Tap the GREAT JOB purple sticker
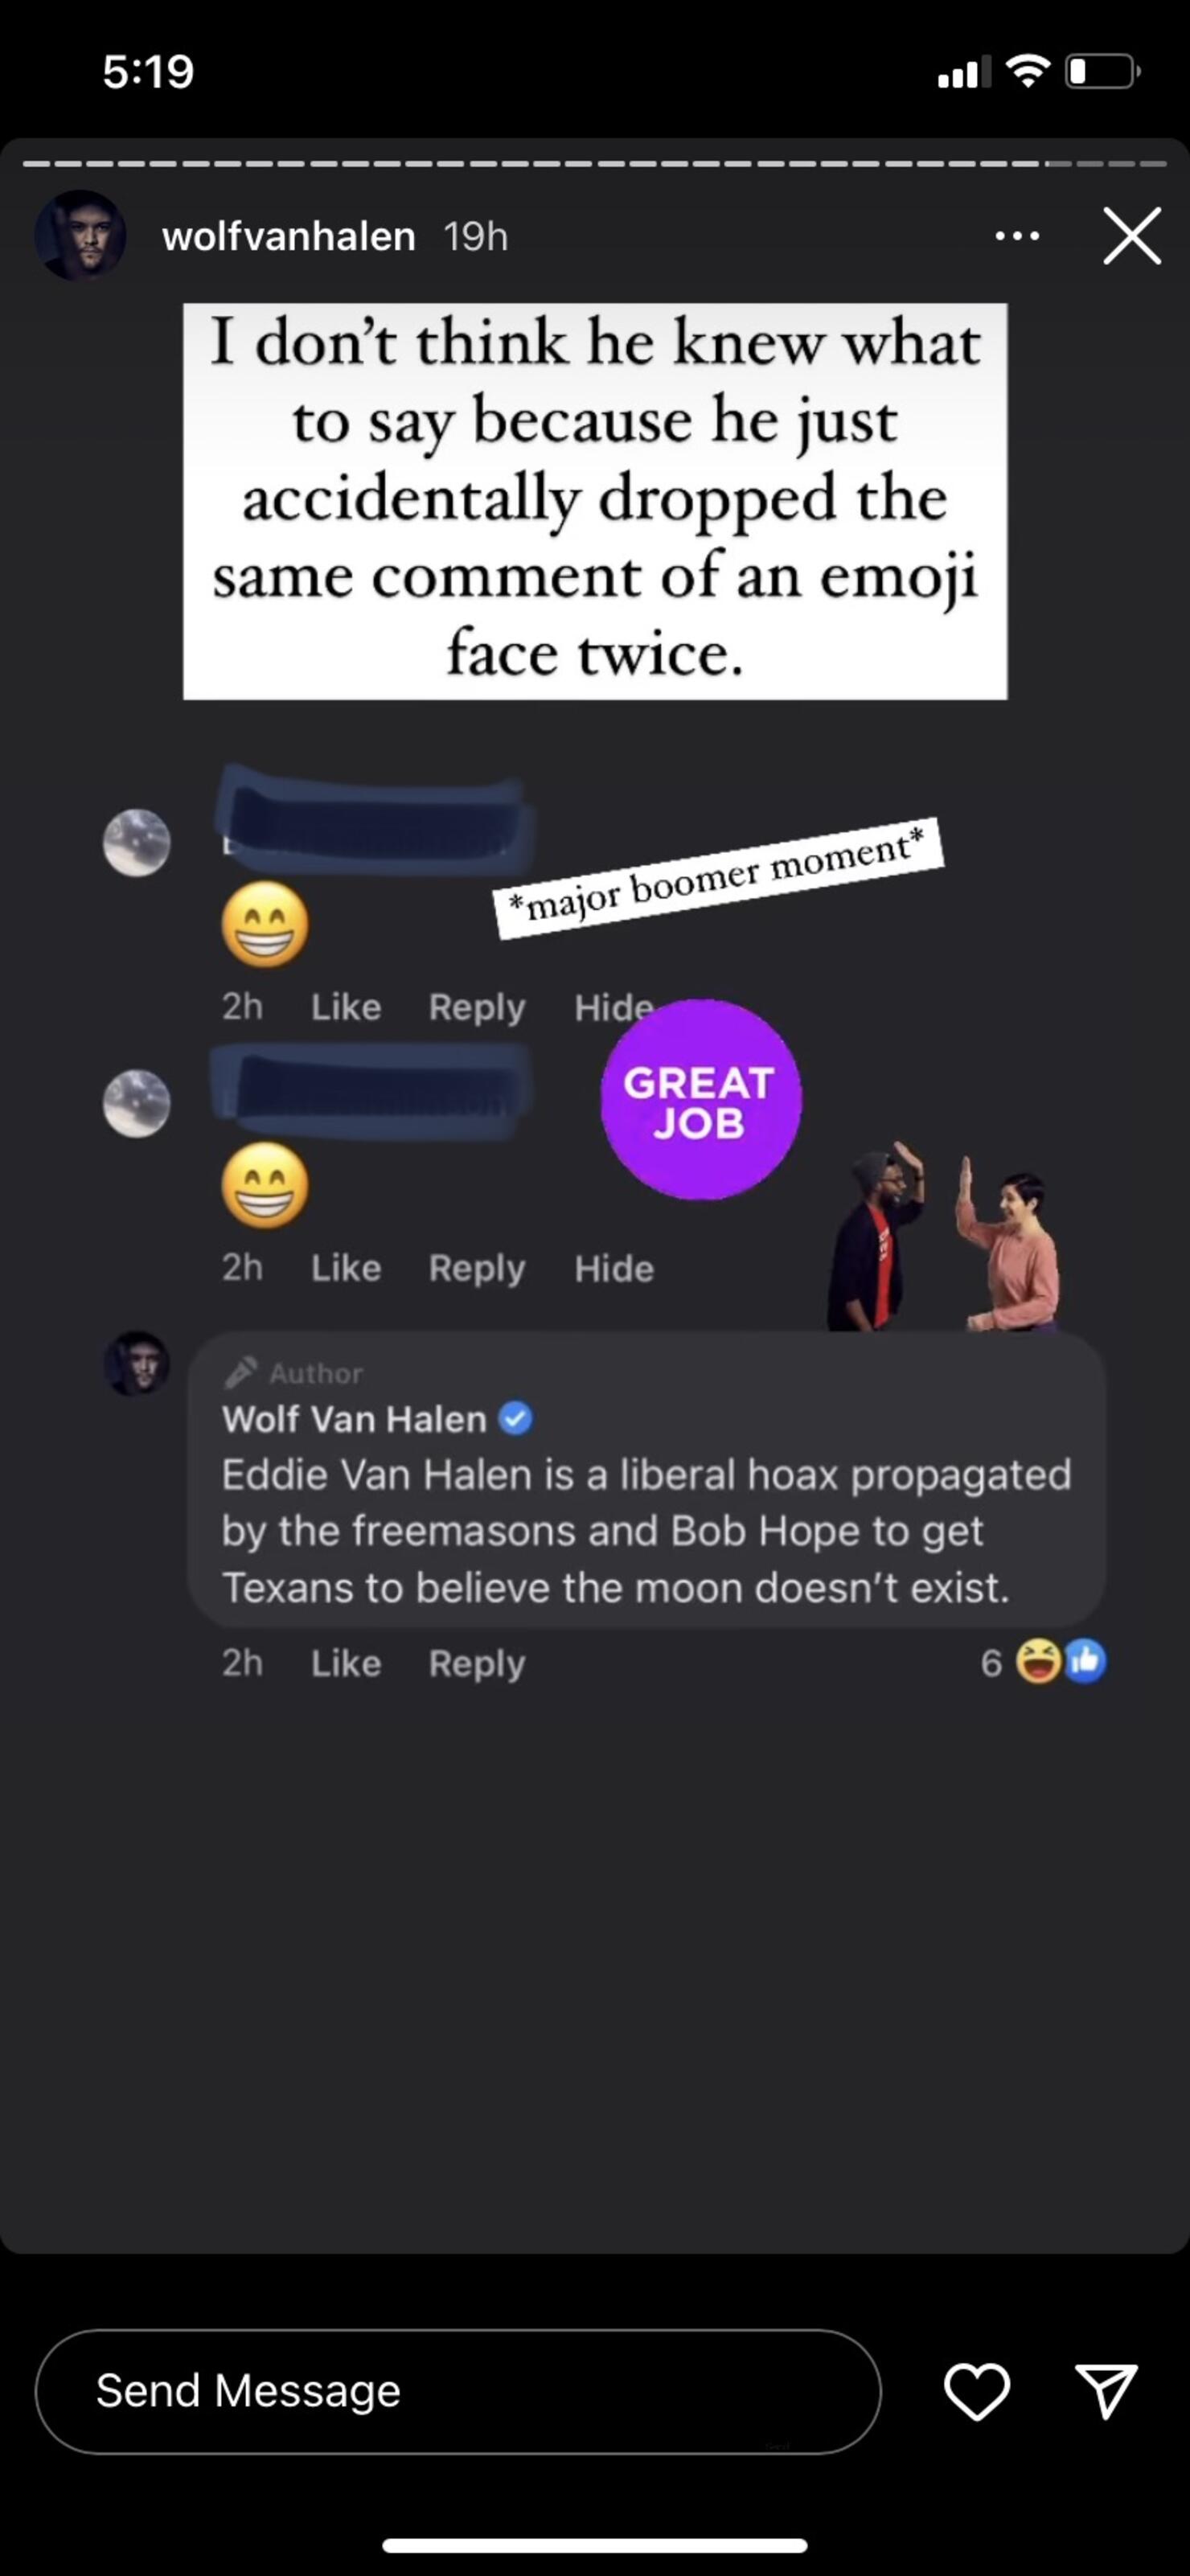 point(700,1099)
